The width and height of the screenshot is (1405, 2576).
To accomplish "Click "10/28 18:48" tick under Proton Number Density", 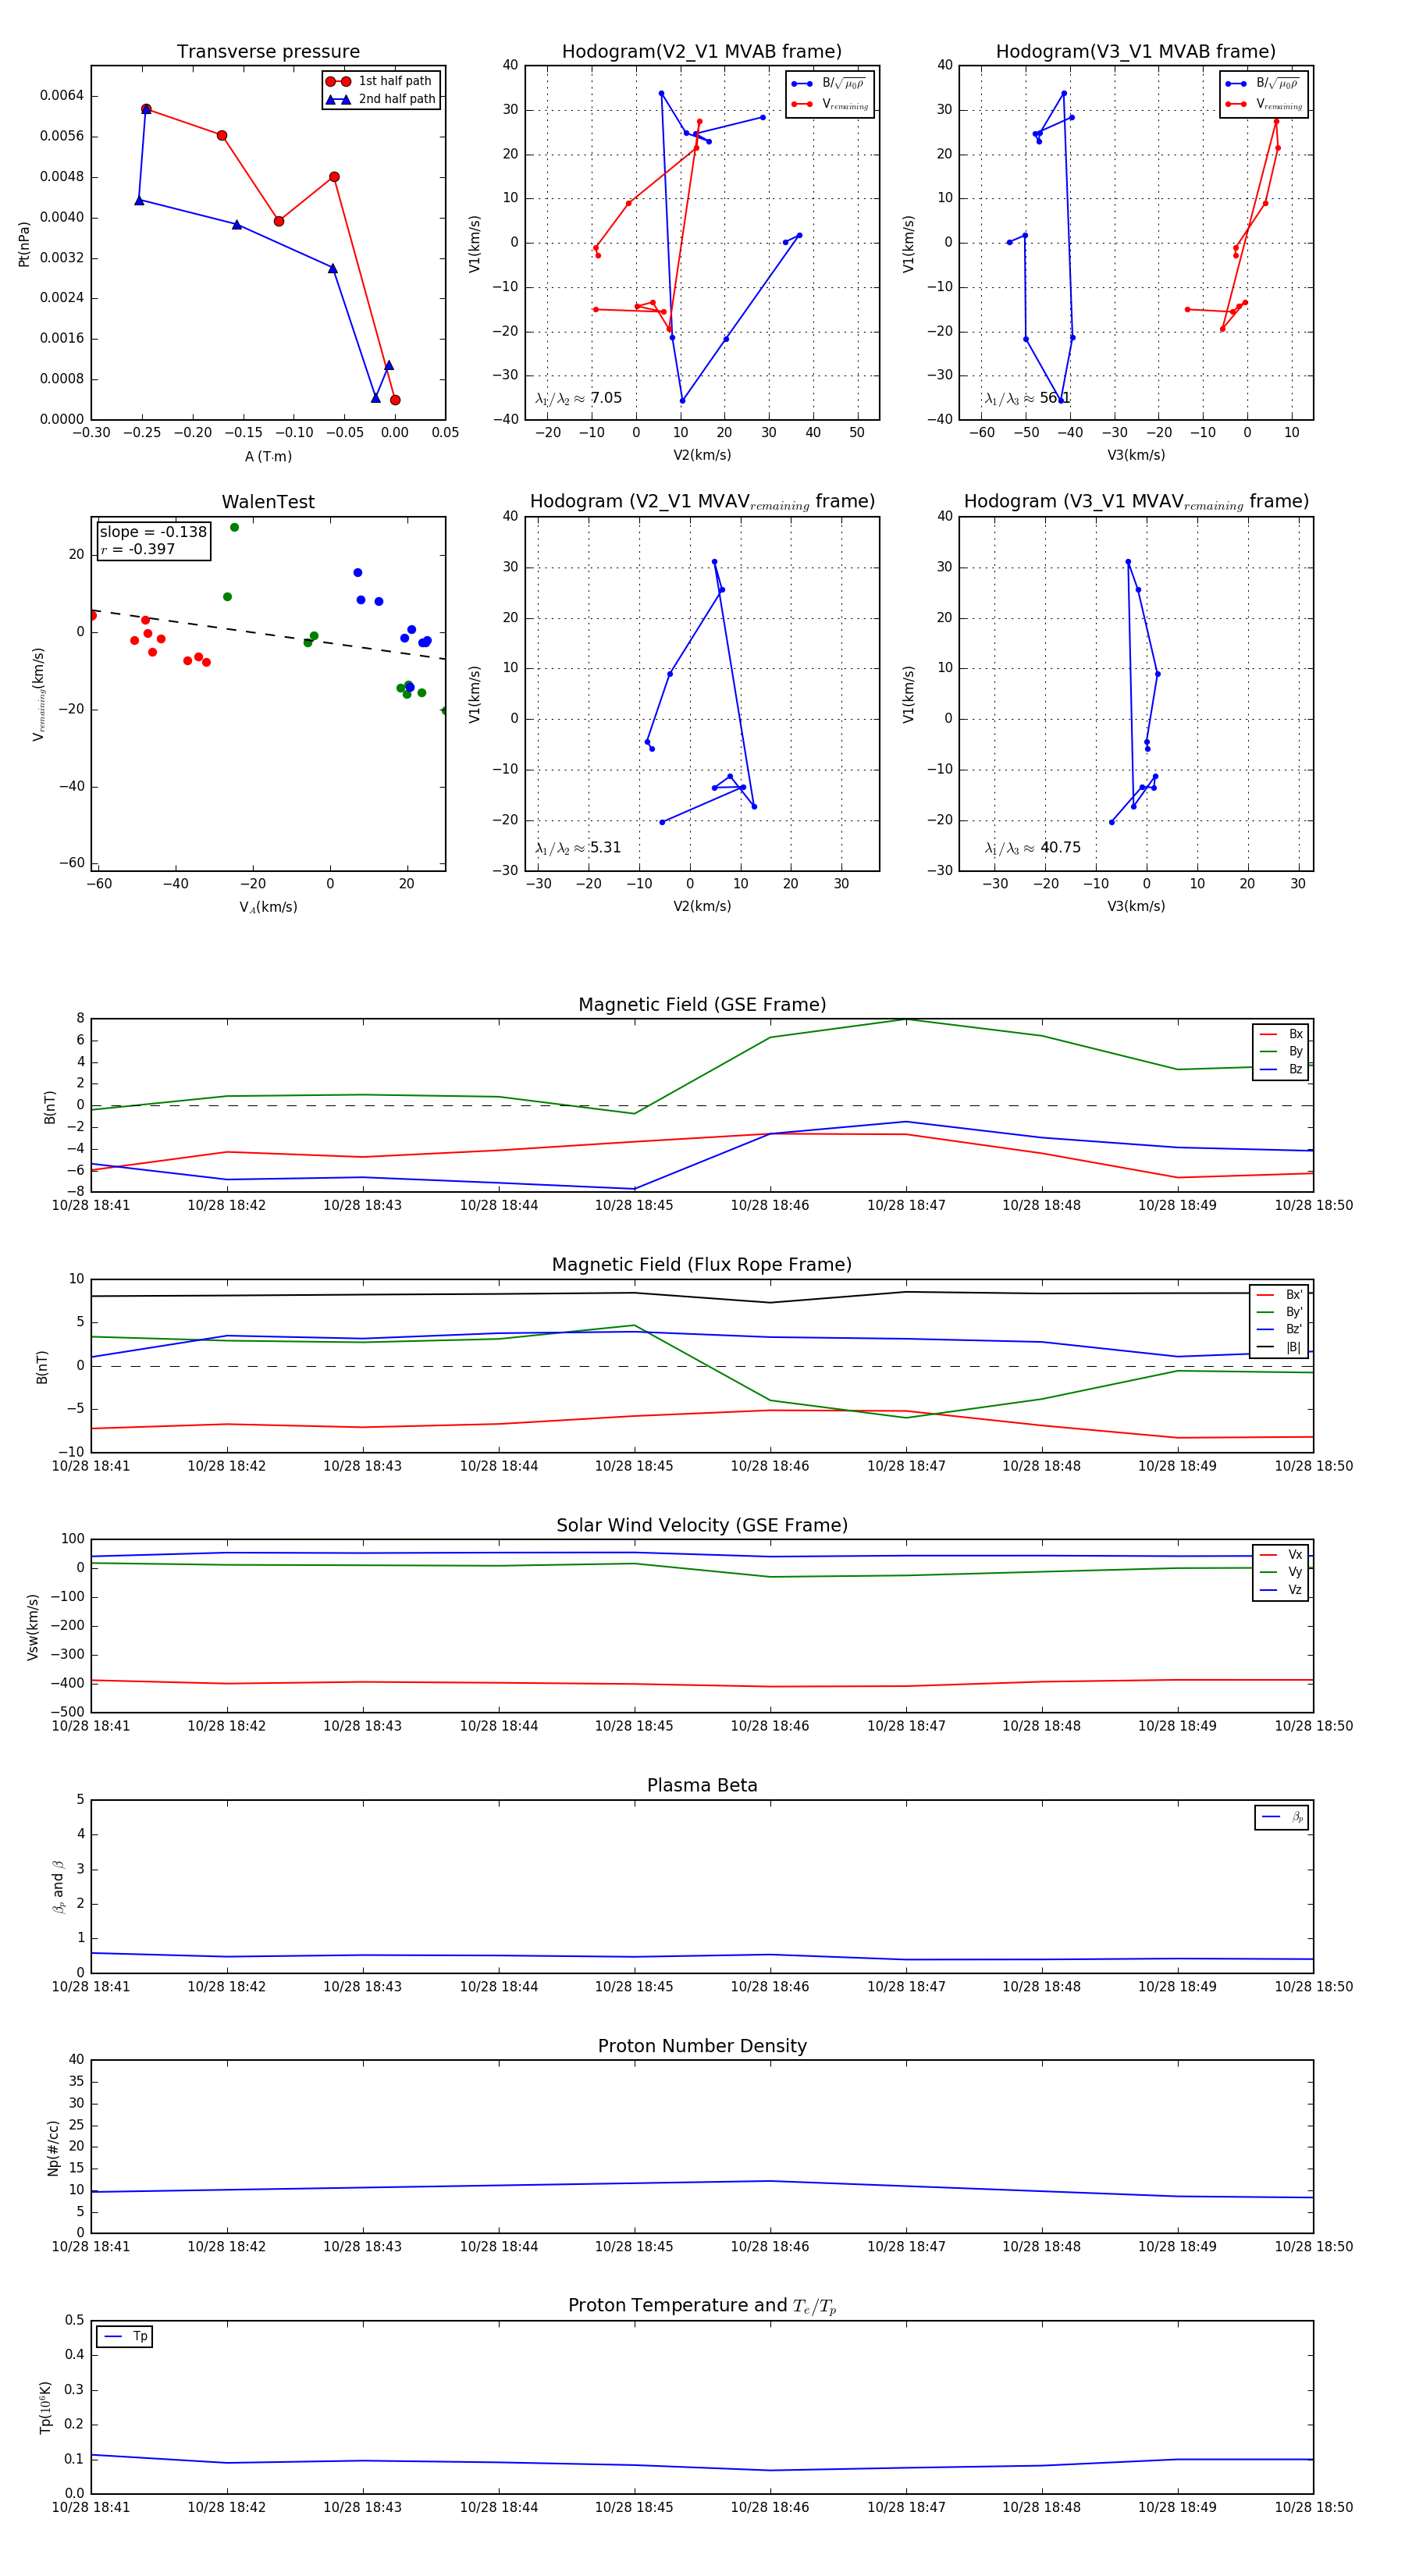I will (x=1041, y=2247).
